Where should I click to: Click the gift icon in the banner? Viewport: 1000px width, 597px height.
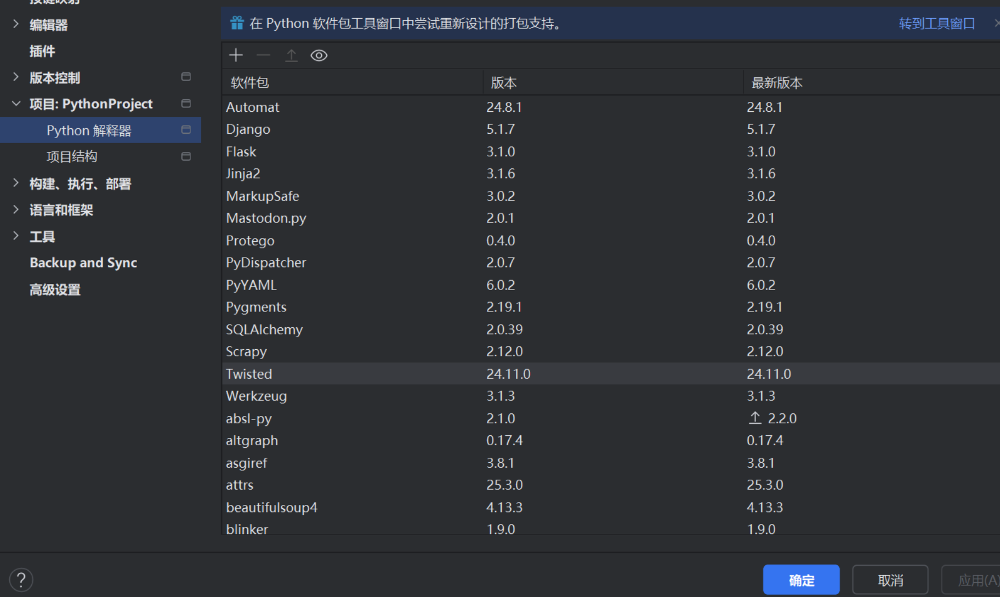(x=237, y=23)
